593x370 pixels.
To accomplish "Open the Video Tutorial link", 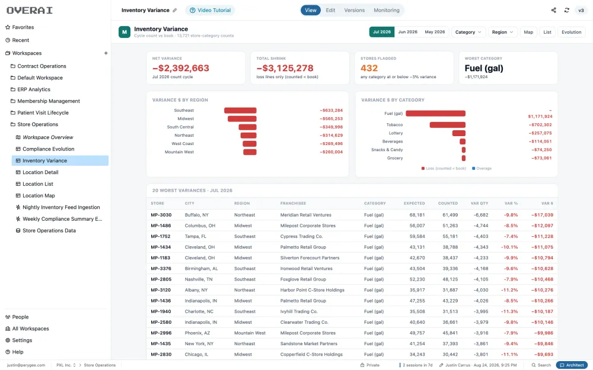I will pyautogui.click(x=211, y=10).
